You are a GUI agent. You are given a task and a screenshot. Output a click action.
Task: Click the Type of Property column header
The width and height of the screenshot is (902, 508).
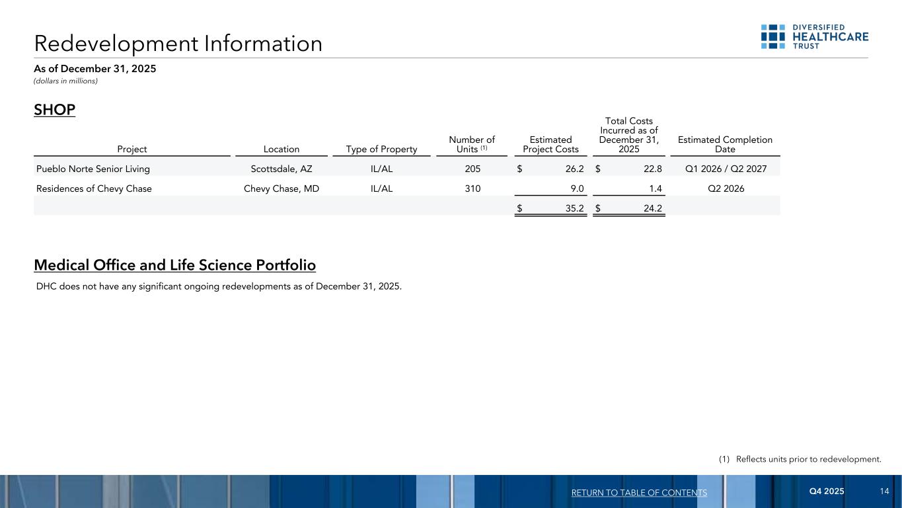pyautogui.click(x=381, y=149)
